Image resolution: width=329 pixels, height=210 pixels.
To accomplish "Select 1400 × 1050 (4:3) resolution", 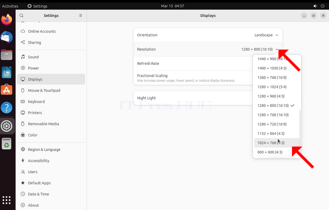I will (277, 68).
